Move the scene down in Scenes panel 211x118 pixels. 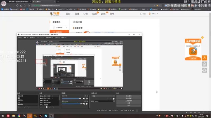pyautogui.click(x=28, y=107)
